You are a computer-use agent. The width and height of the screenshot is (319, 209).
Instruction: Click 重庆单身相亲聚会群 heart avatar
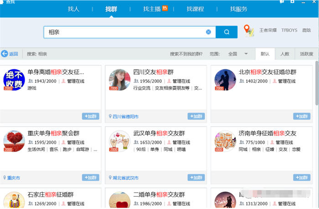[14, 141]
